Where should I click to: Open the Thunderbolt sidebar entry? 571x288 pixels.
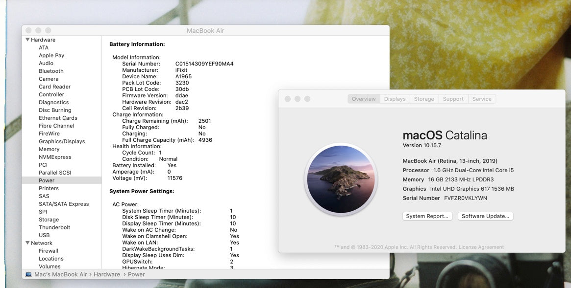click(54, 227)
